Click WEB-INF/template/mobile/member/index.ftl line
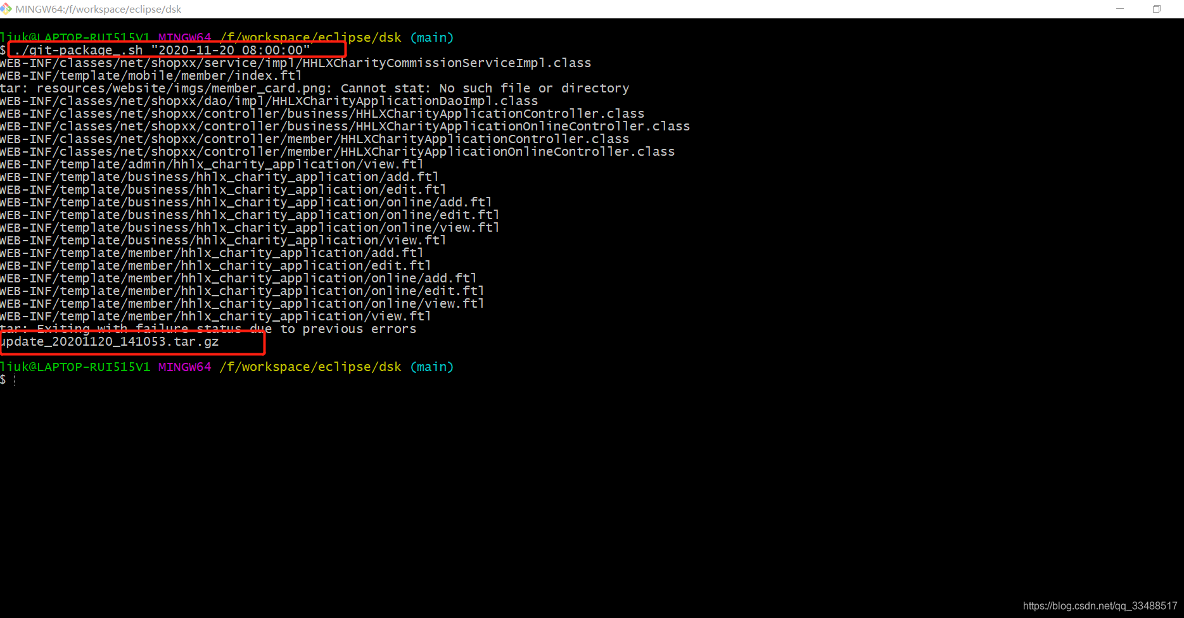This screenshot has height=618, width=1184. (151, 75)
